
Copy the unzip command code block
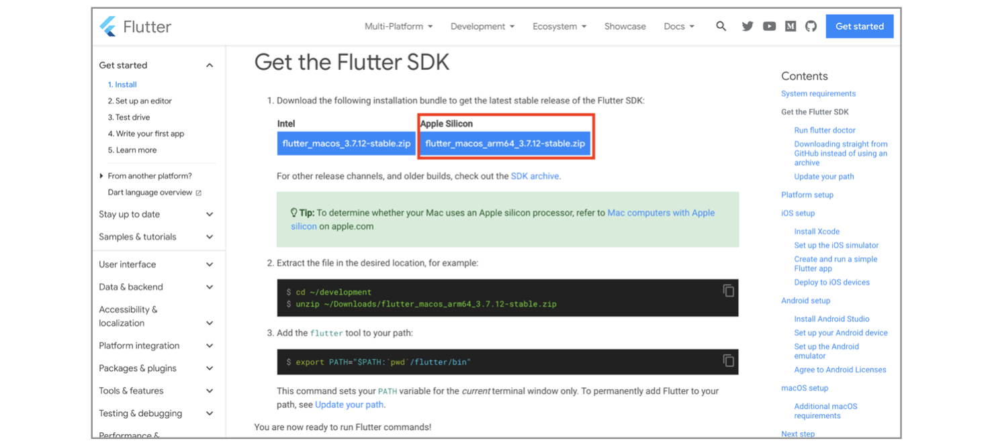coord(728,291)
